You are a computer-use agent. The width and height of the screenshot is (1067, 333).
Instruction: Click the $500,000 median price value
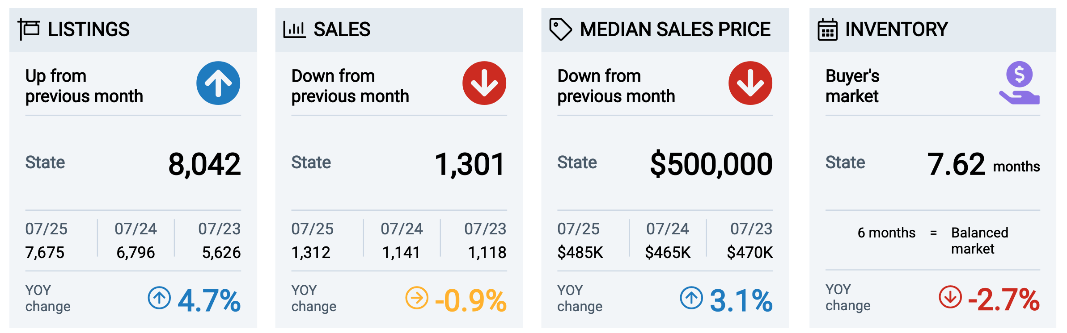pos(711,164)
